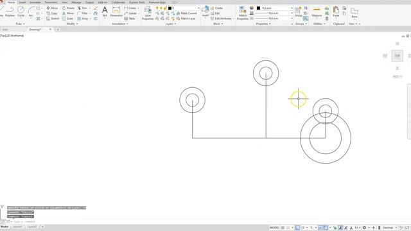Switch to the Annotate ribbon tab
Screen dimensions: 411x231
pyautogui.click(x=35, y=3)
